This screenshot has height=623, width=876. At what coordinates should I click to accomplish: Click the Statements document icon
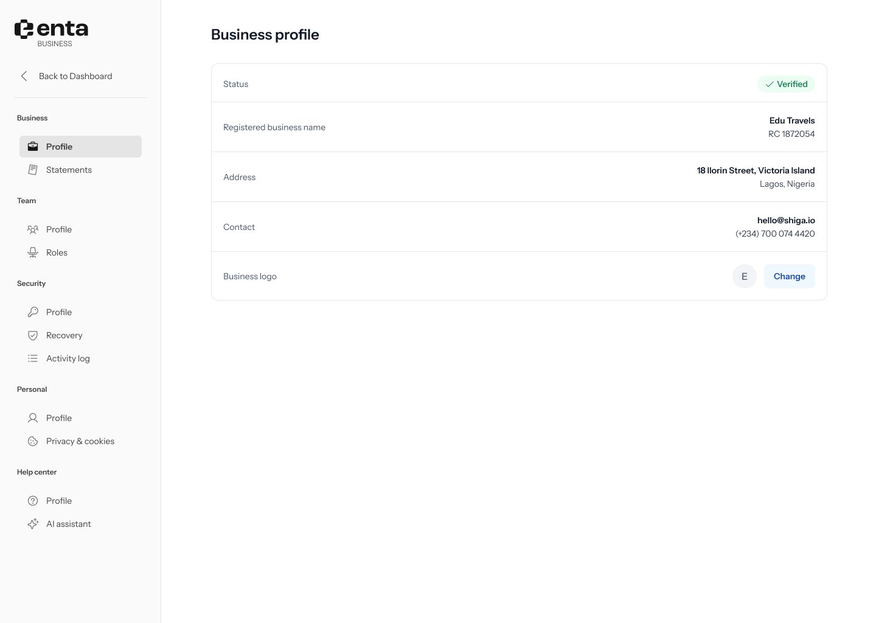pyautogui.click(x=33, y=170)
